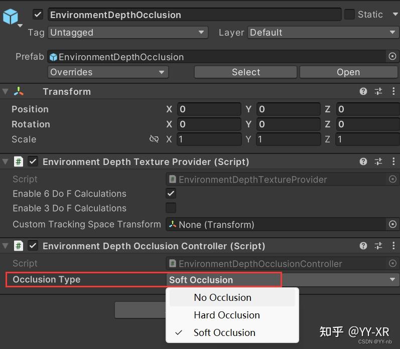This screenshot has width=400, height=349.
Task: Open the Tag dropdown showing Untagged
Action: (x=127, y=33)
